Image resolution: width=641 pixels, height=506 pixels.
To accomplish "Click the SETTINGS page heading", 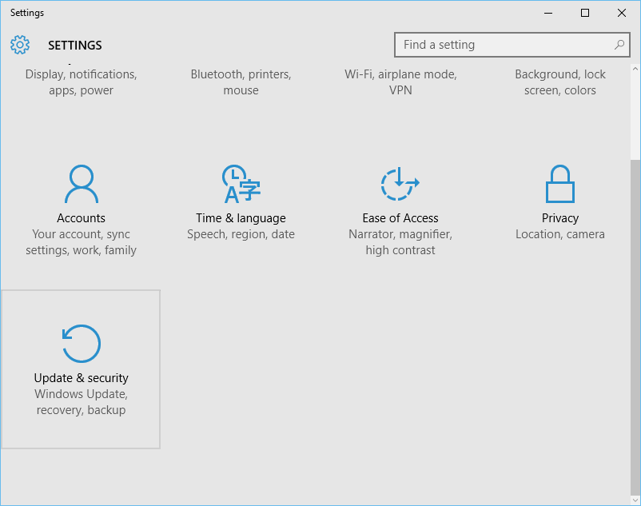I will (x=75, y=45).
